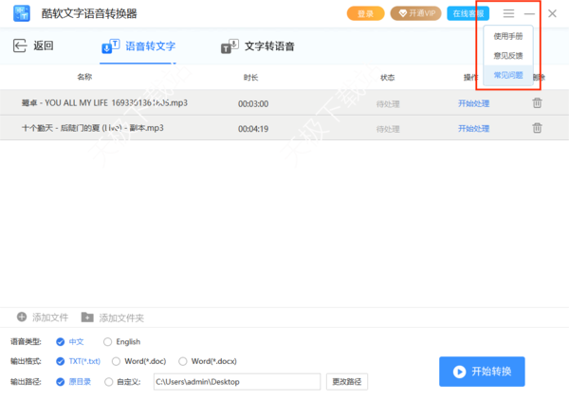Click the add folder icon
The image size is (569, 400).
87,317
